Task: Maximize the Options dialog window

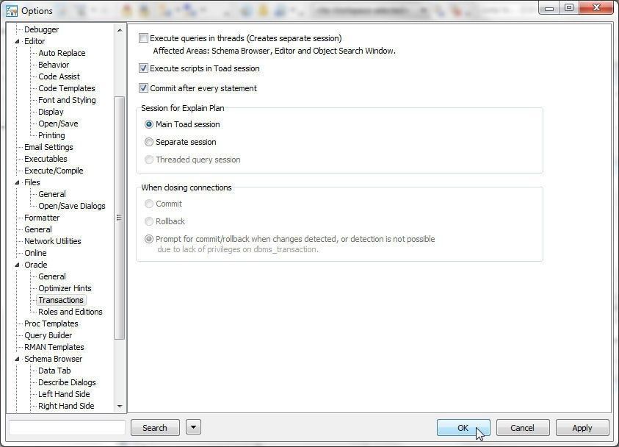Action: [x=569, y=7]
